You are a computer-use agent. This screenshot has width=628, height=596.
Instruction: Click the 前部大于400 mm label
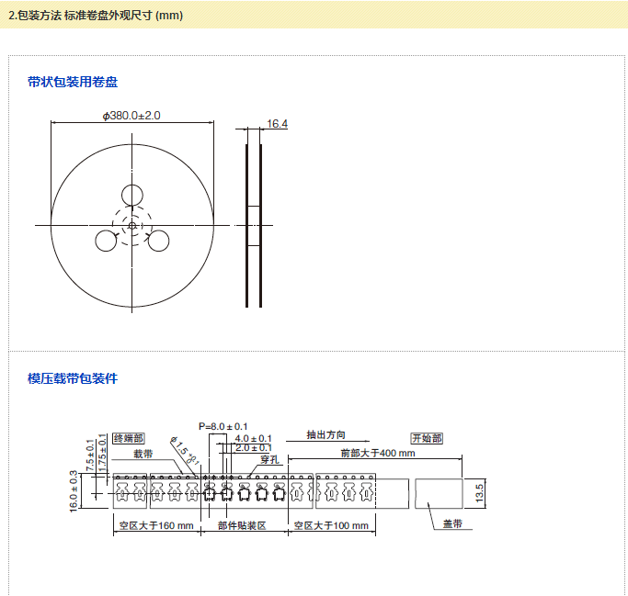(377, 453)
